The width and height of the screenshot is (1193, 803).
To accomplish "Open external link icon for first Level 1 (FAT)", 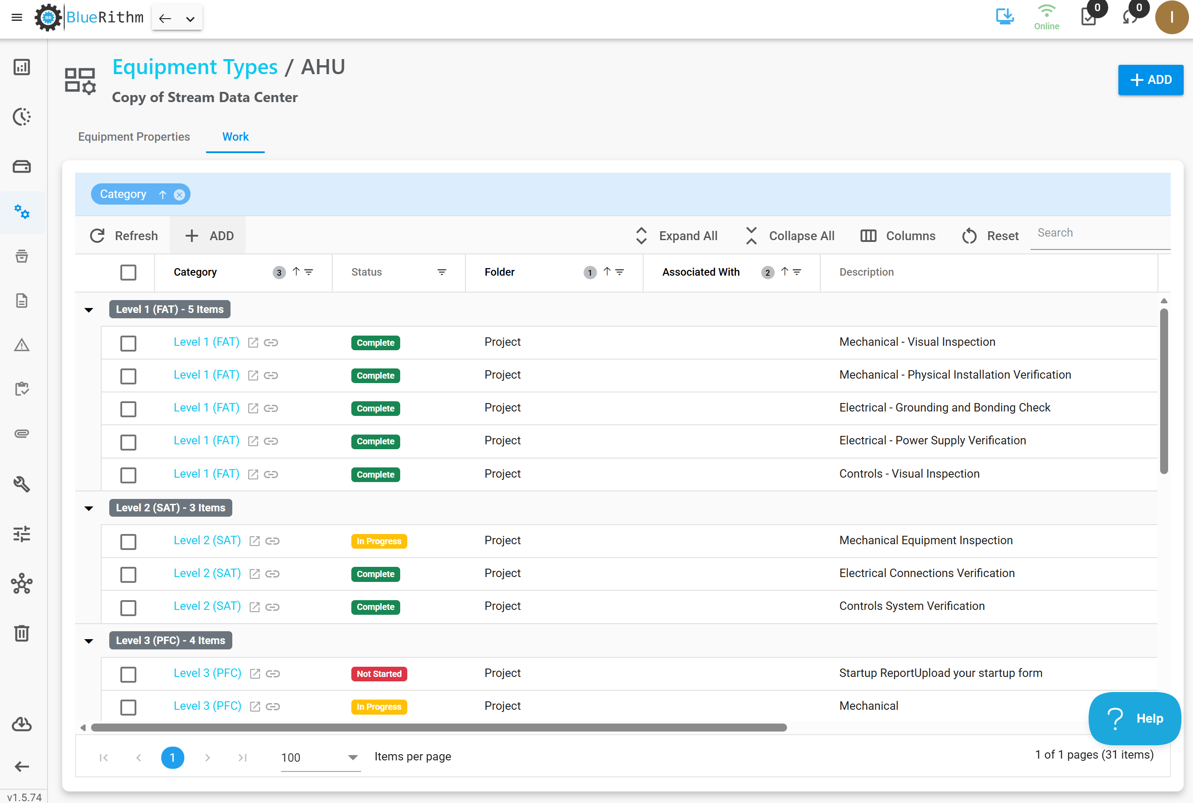I will pos(253,343).
